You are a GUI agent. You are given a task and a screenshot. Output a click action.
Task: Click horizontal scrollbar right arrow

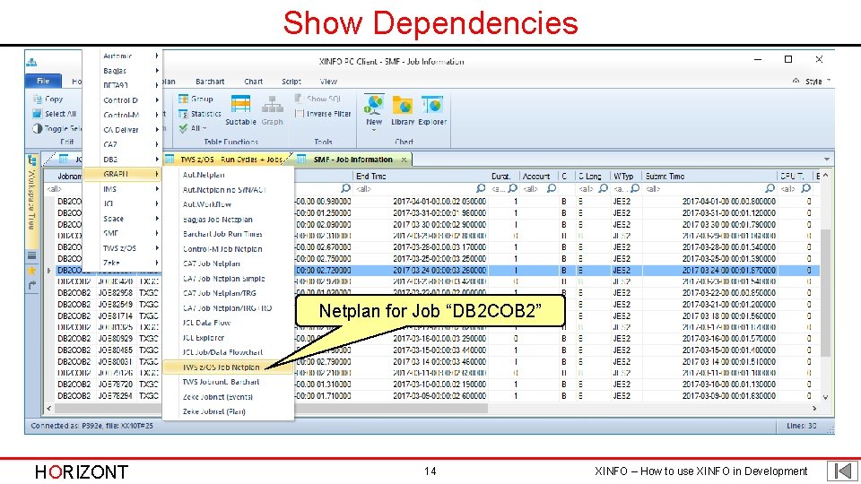[x=814, y=409]
